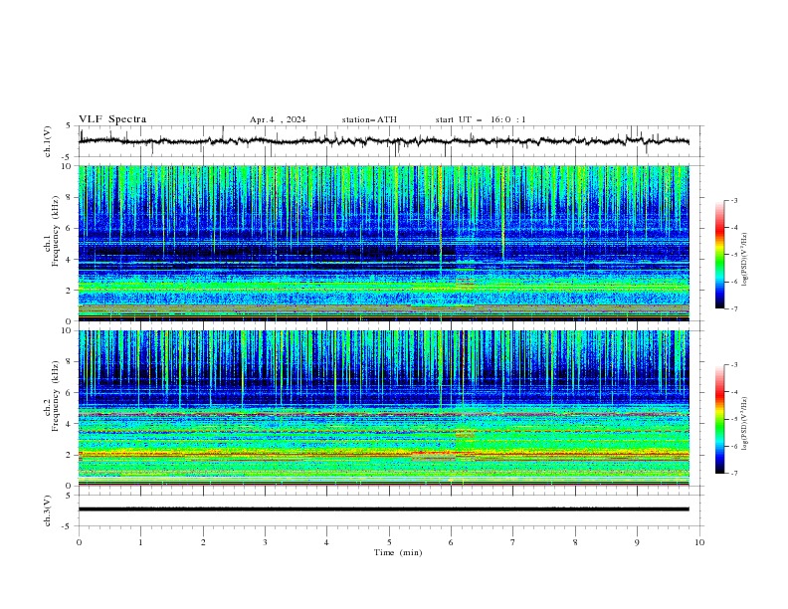Click the ch.2 spectrogram "8" kHz tick label
The image size is (788, 609).
(x=69, y=362)
